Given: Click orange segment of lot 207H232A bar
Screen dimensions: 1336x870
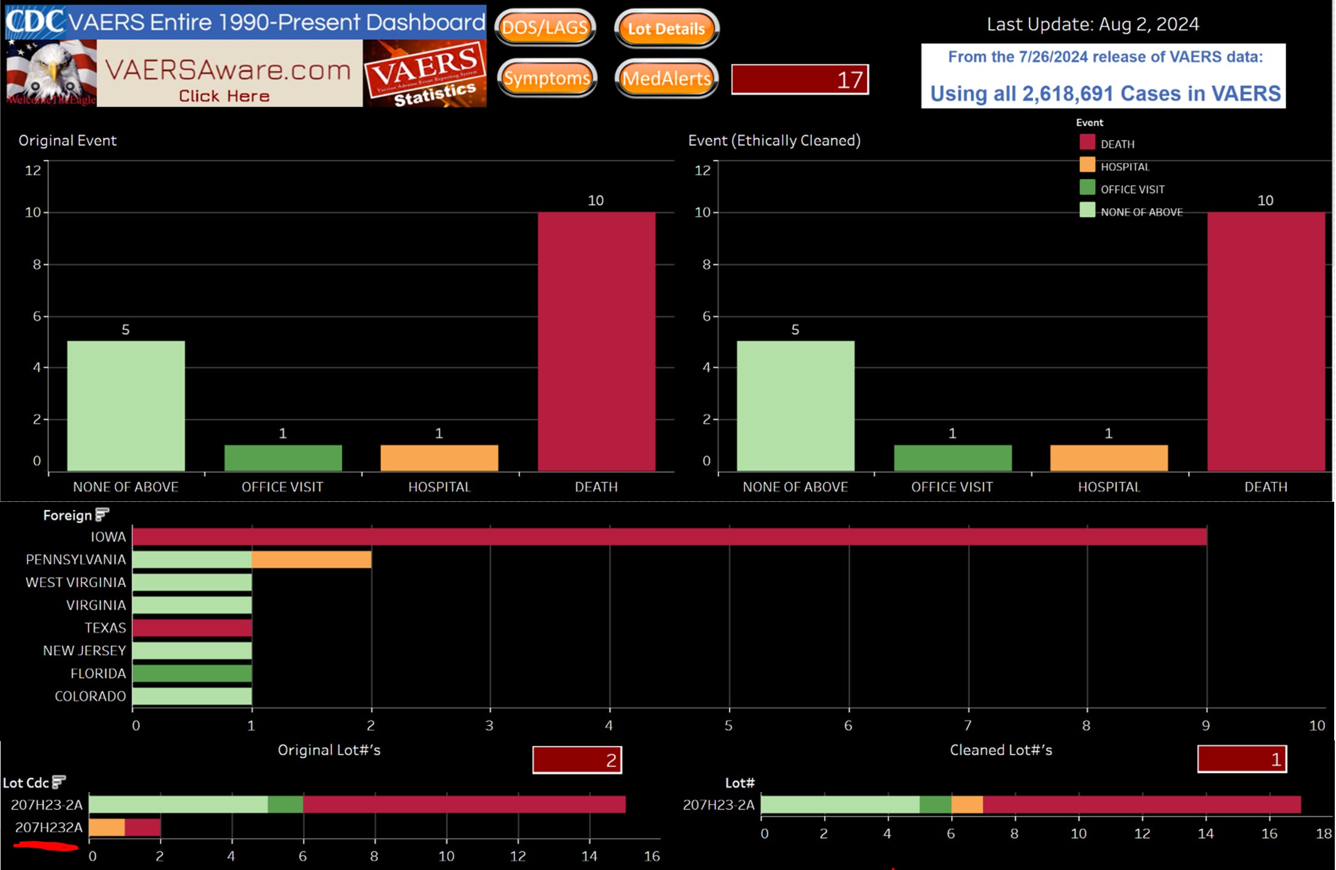Looking at the screenshot, I should [107, 828].
